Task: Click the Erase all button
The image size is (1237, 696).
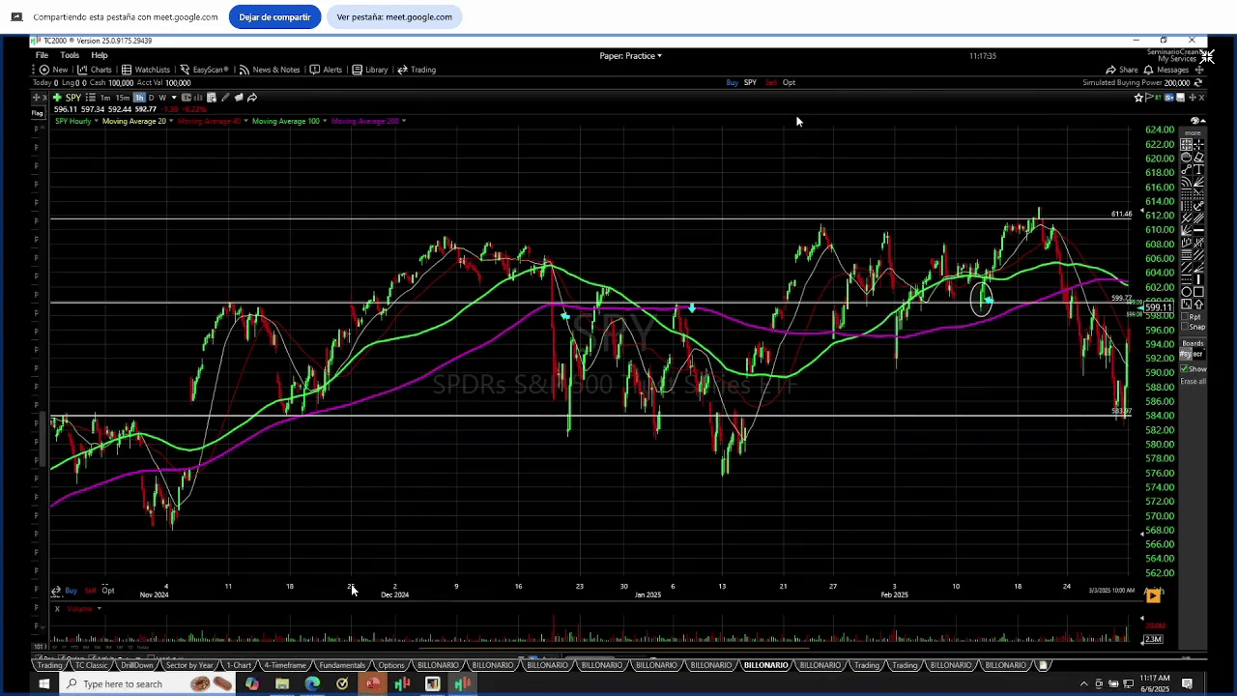Action: click(1193, 381)
